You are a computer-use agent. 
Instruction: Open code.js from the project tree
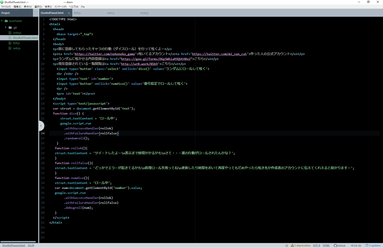pos(17,33)
